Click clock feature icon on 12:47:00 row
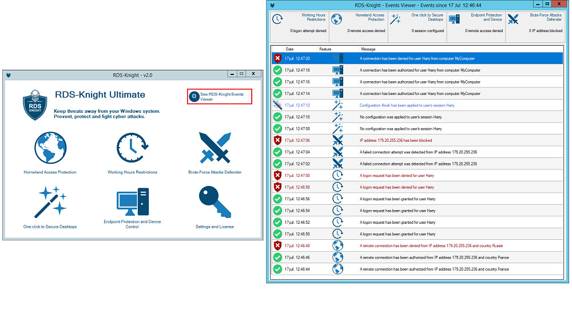The height and width of the screenshot is (309, 572). (x=338, y=176)
